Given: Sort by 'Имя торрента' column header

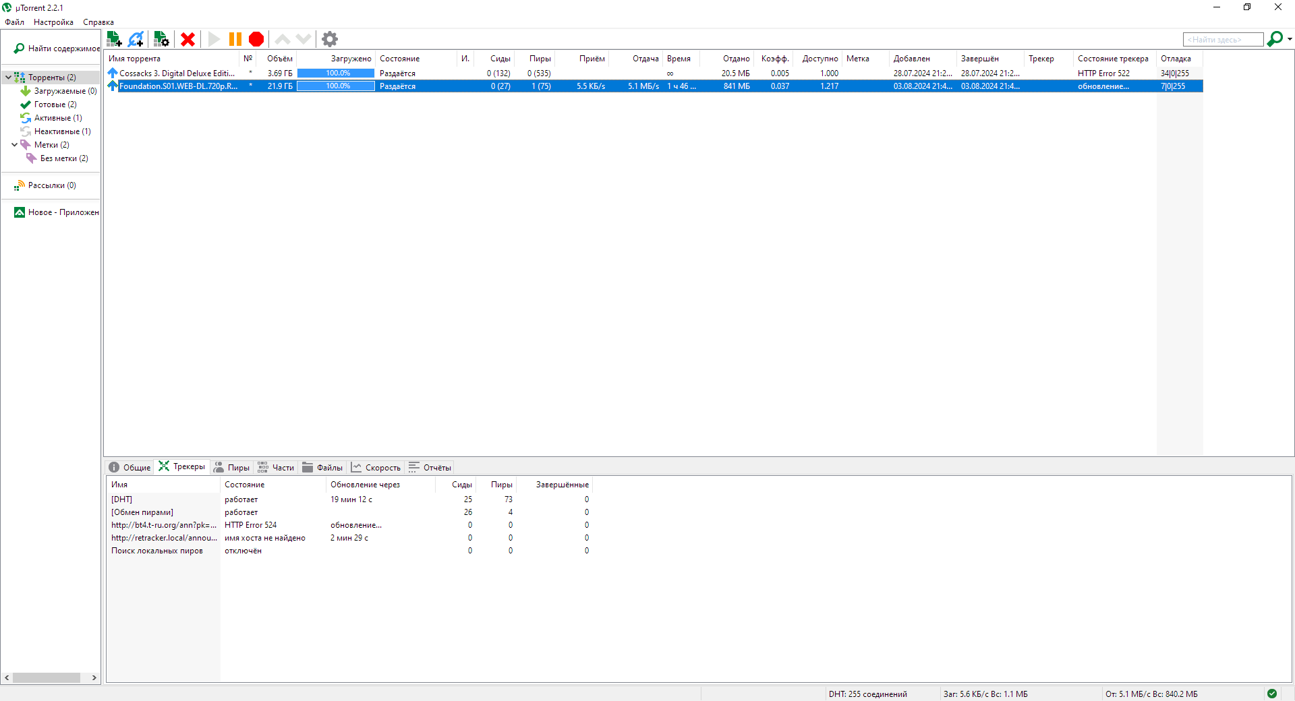Looking at the screenshot, I should click(172, 59).
